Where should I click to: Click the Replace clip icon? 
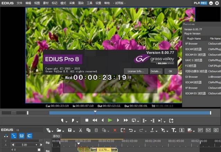click(104, 130)
